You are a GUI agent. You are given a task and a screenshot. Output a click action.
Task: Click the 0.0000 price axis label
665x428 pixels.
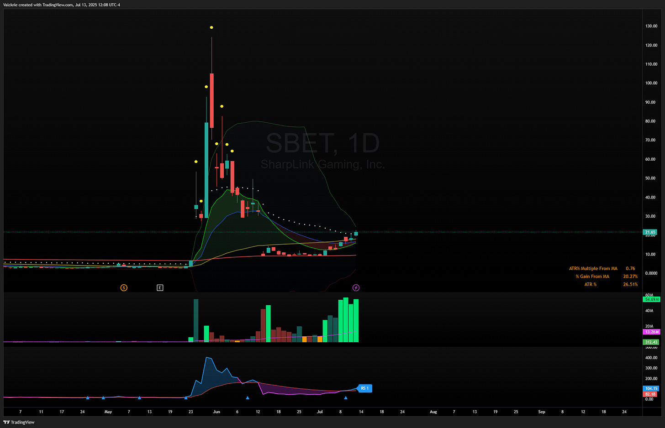pos(651,273)
